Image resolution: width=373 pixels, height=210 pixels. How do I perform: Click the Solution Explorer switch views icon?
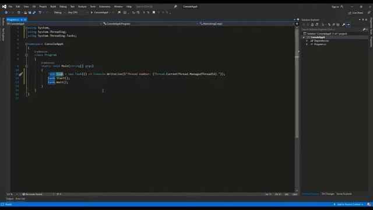tap(317, 24)
